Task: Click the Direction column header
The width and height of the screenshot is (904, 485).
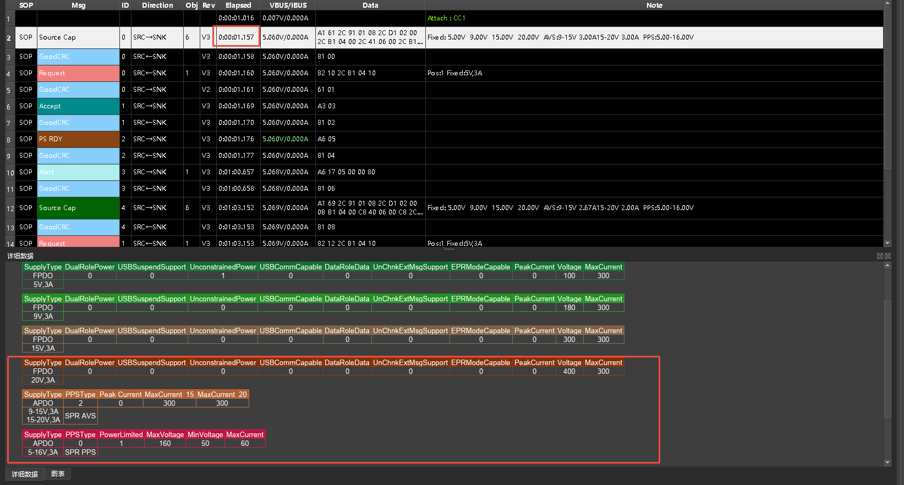Action: pyautogui.click(x=157, y=5)
